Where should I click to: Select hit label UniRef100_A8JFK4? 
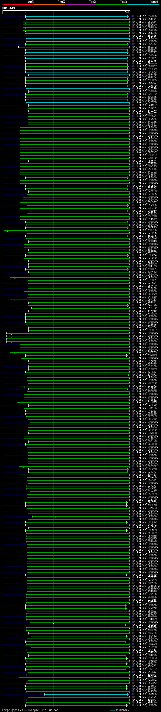tap(144, 161)
